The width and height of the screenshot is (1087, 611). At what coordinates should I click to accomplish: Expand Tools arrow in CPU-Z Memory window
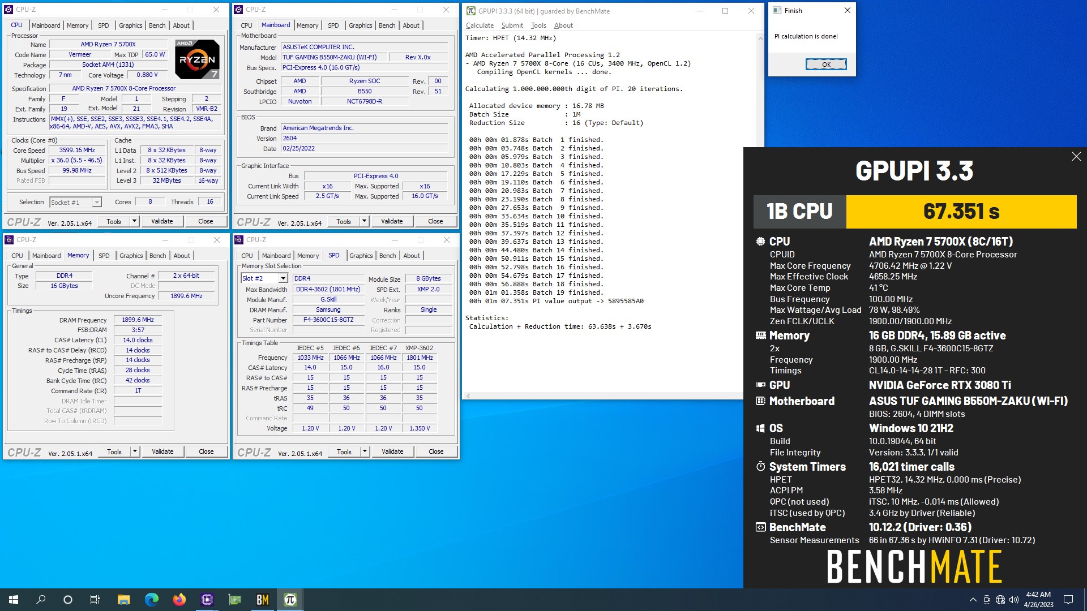[x=135, y=451]
